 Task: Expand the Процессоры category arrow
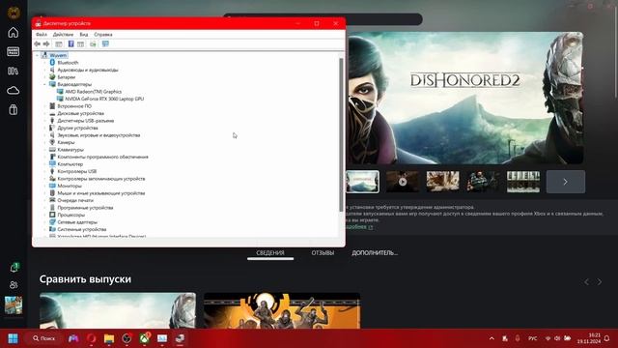pyautogui.click(x=45, y=215)
